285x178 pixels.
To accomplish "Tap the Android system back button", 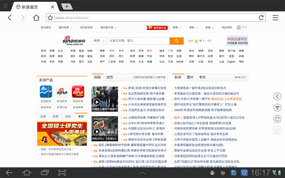I will [x=9, y=172].
